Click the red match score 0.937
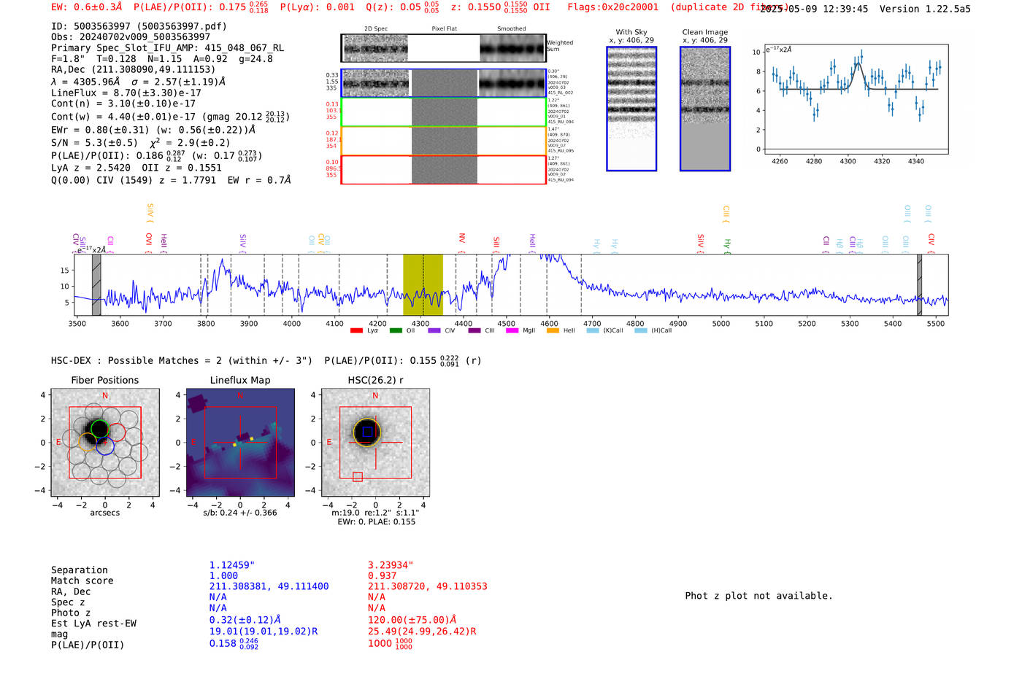 coord(382,576)
